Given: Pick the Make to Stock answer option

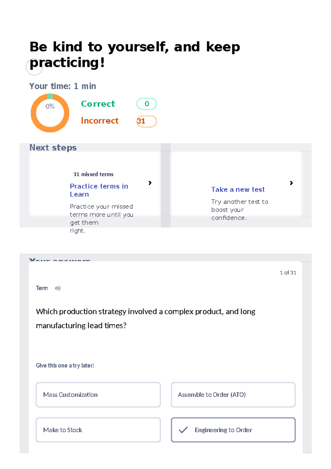Looking at the screenshot, I should click(x=98, y=430).
